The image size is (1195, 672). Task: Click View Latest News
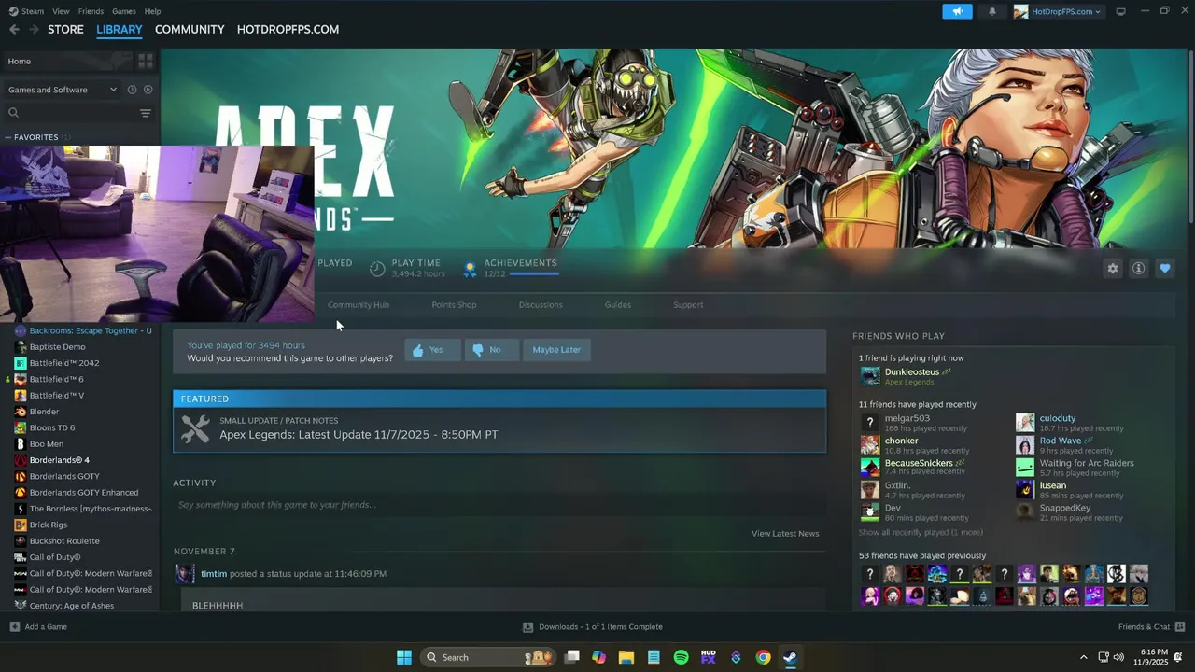point(785,534)
